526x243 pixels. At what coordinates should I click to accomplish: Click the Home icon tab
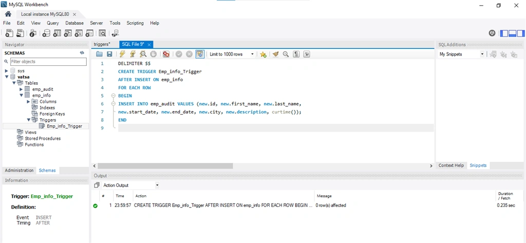8,14
